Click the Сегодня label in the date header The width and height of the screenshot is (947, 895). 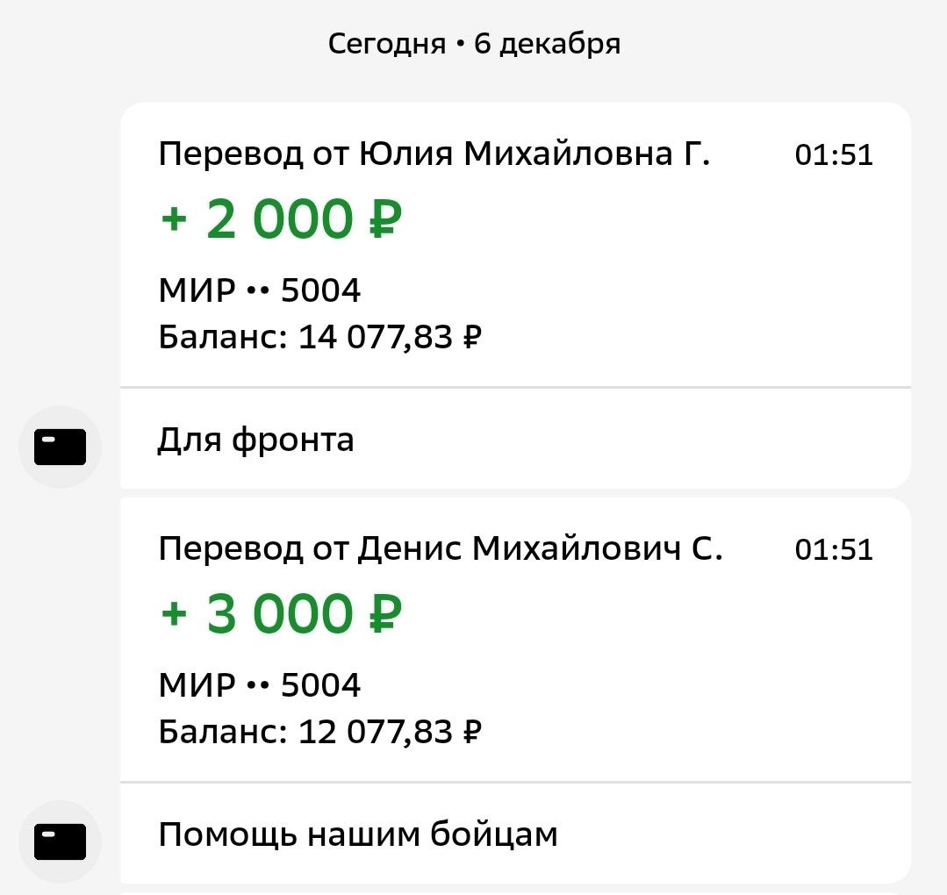click(x=387, y=44)
